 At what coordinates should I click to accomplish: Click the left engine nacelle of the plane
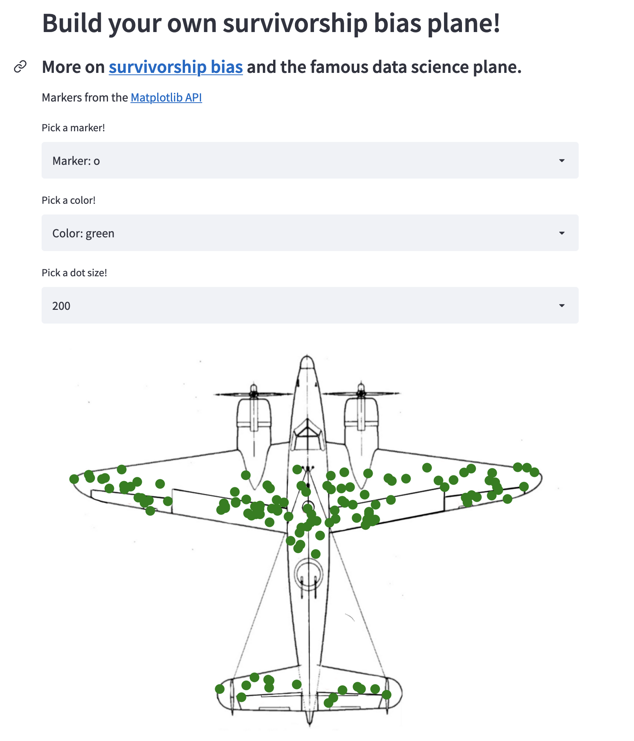pyautogui.click(x=254, y=424)
